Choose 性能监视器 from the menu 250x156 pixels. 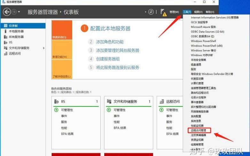click(197, 126)
